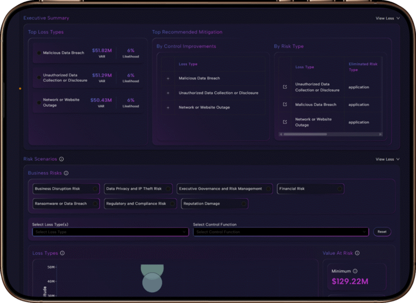
Task: Show info for Loss Types chart
Action: coord(62,253)
